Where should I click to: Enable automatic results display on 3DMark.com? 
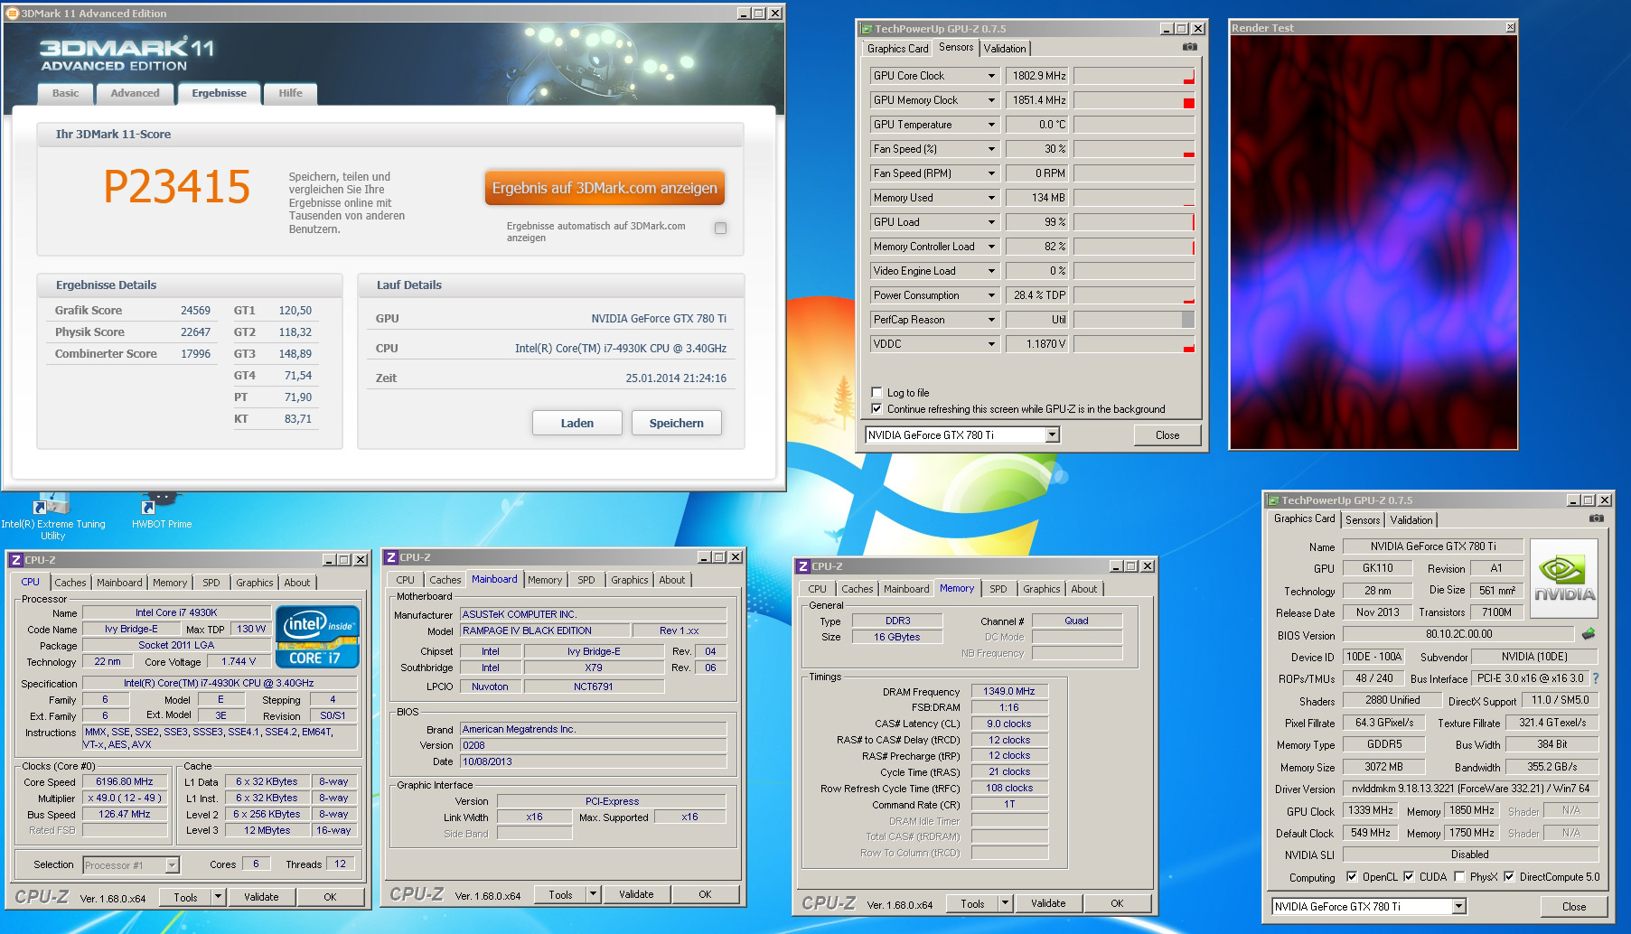(x=720, y=229)
